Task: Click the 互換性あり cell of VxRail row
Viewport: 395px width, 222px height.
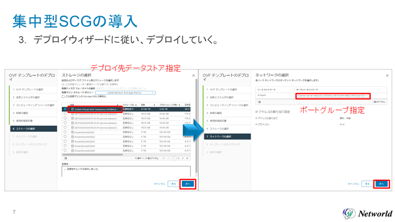Action: pyautogui.click(x=128, y=109)
